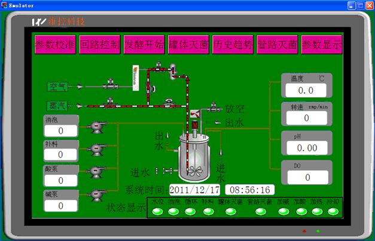Start 管路灭菌 pipeline sterilization

coord(277,45)
